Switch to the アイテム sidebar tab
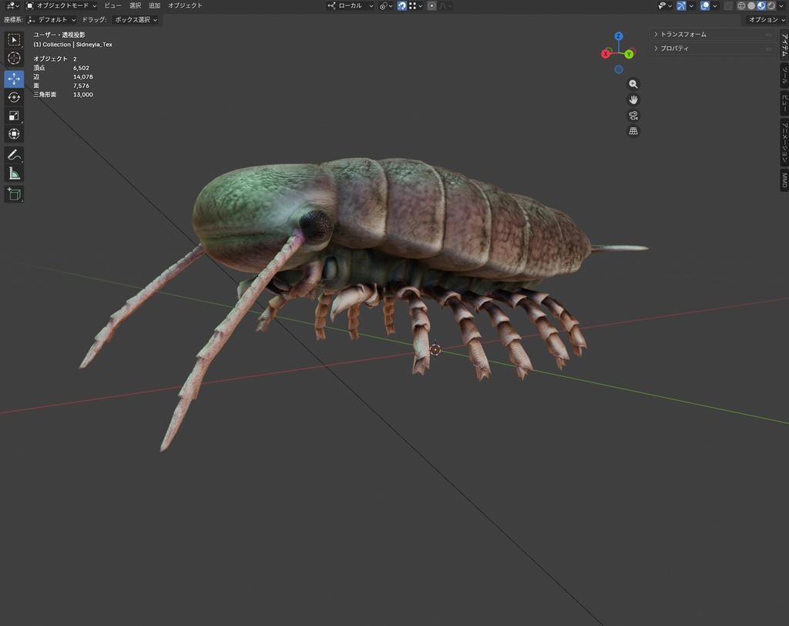This screenshot has width=789, height=626. (x=784, y=45)
